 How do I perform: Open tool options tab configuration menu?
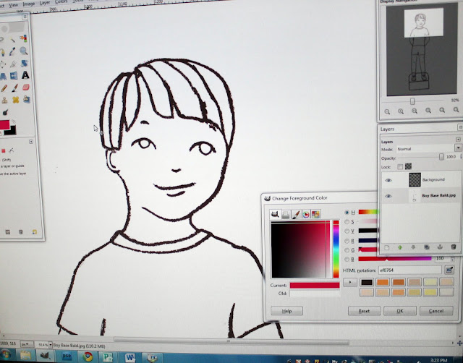pos(31,142)
